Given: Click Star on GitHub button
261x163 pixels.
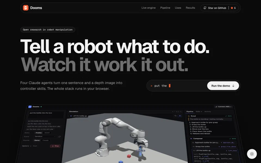Looking at the screenshot, I should 219,8.
